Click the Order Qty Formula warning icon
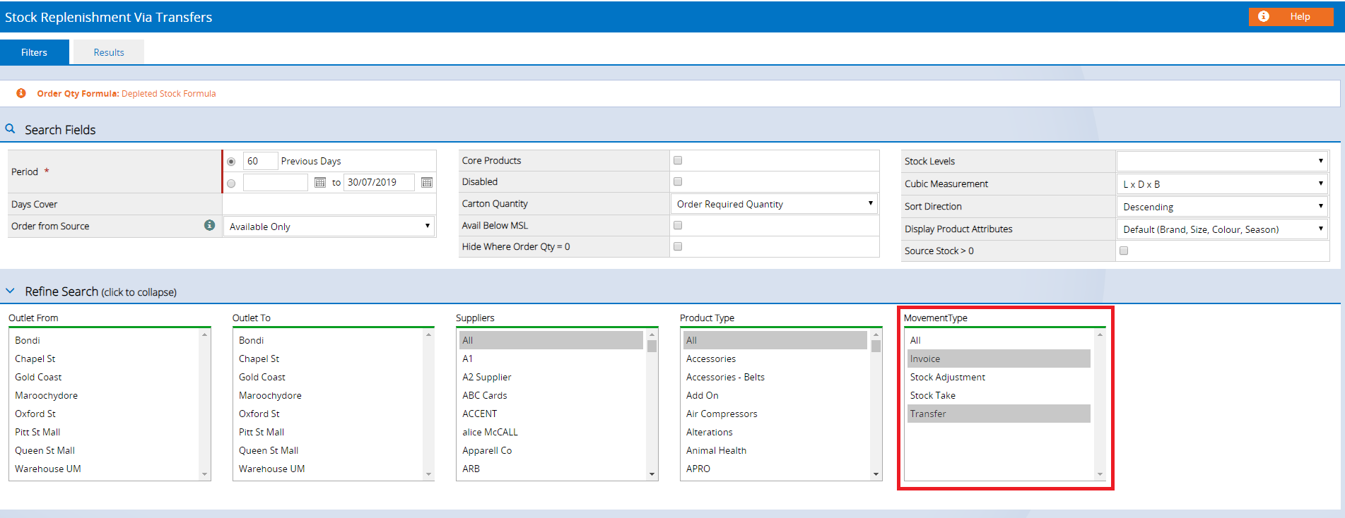The width and height of the screenshot is (1345, 518). pyautogui.click(x=21, y=93)
